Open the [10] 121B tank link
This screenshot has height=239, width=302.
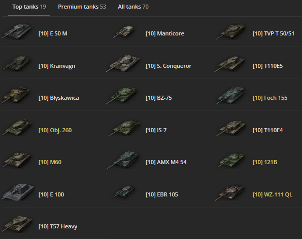pos(265,162)
